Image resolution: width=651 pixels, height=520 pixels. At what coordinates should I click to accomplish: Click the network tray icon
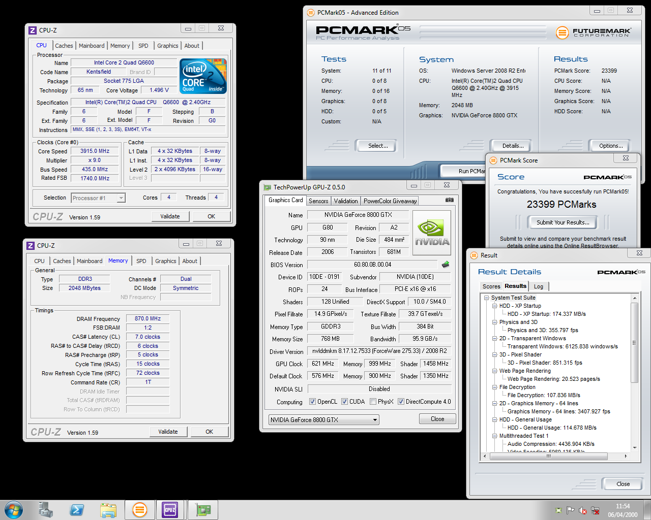[x=595, y=510]
